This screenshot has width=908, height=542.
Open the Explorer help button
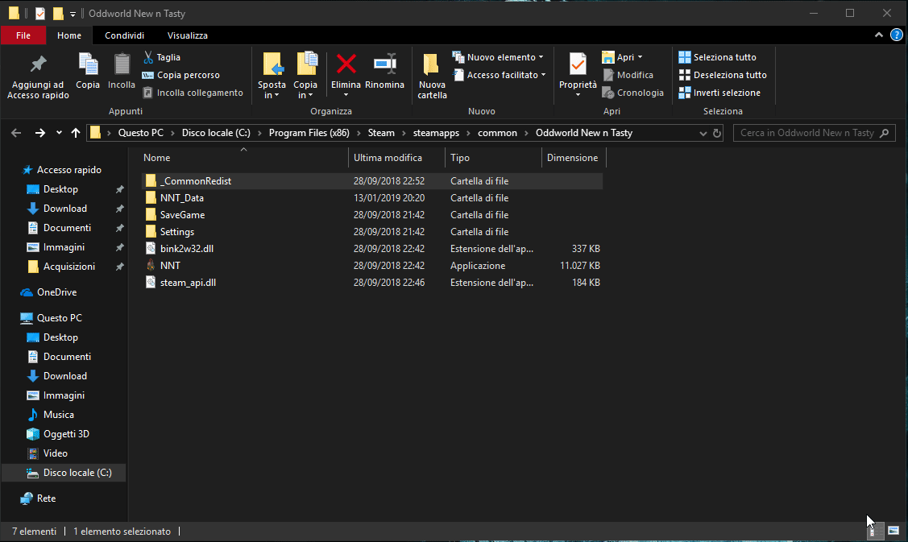897,35
